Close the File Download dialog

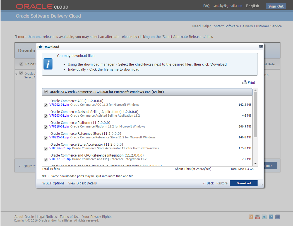pos(261,47)
